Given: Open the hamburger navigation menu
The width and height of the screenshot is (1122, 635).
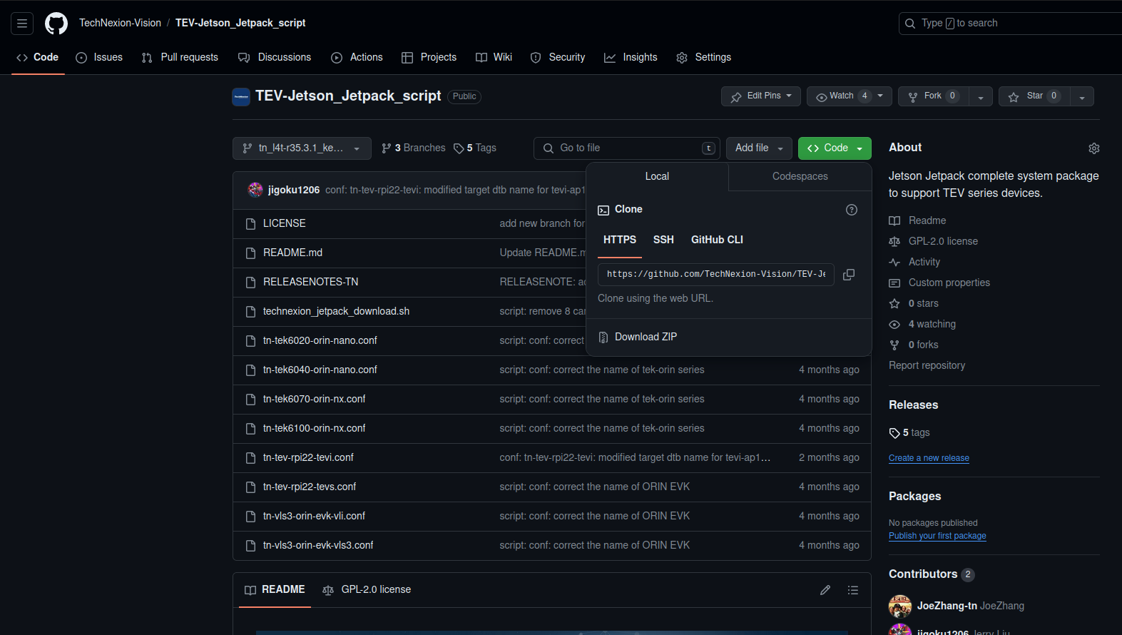Looking at the screenshot, I should 22,24.
